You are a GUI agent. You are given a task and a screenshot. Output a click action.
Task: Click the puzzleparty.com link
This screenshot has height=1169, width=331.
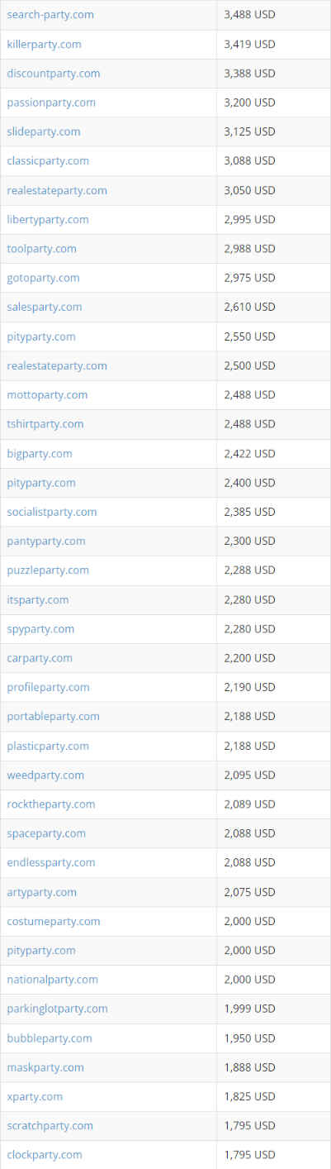[48, 570]
